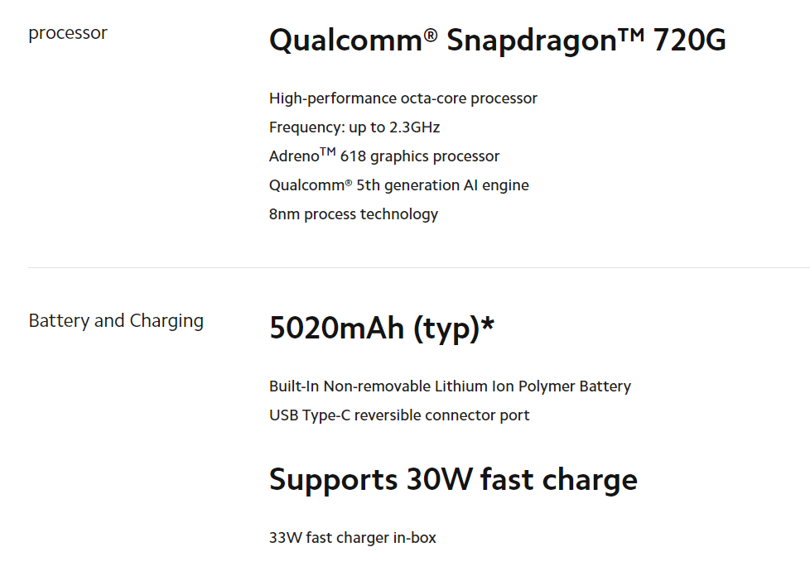Click the registered mark after Qualcomm in heading
The height and width of the screenshot is (571, 810).
[x=431, y=35]
